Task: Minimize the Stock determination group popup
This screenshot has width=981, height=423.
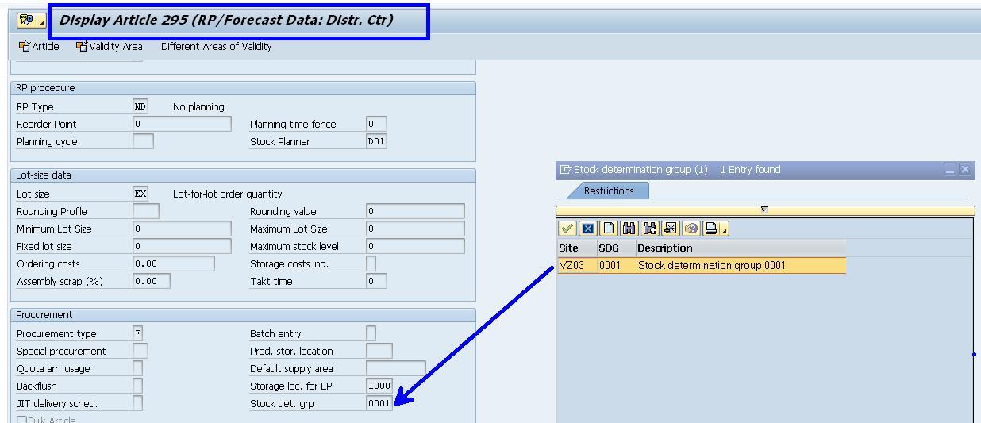Action: pos(950,169)
